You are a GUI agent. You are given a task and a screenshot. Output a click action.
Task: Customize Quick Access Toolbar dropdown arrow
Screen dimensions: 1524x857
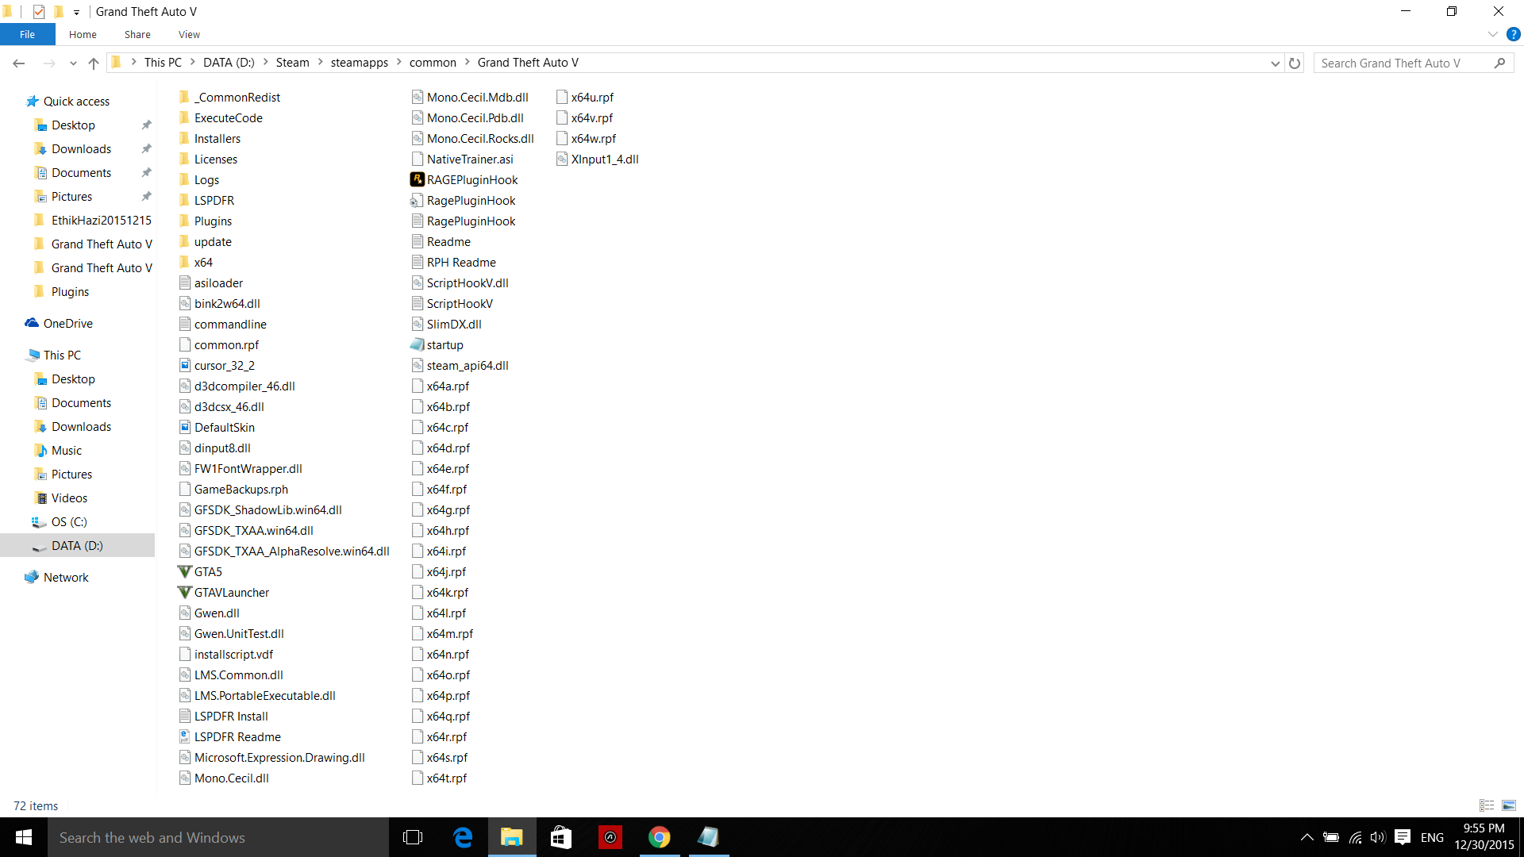(x=76, y=12)
